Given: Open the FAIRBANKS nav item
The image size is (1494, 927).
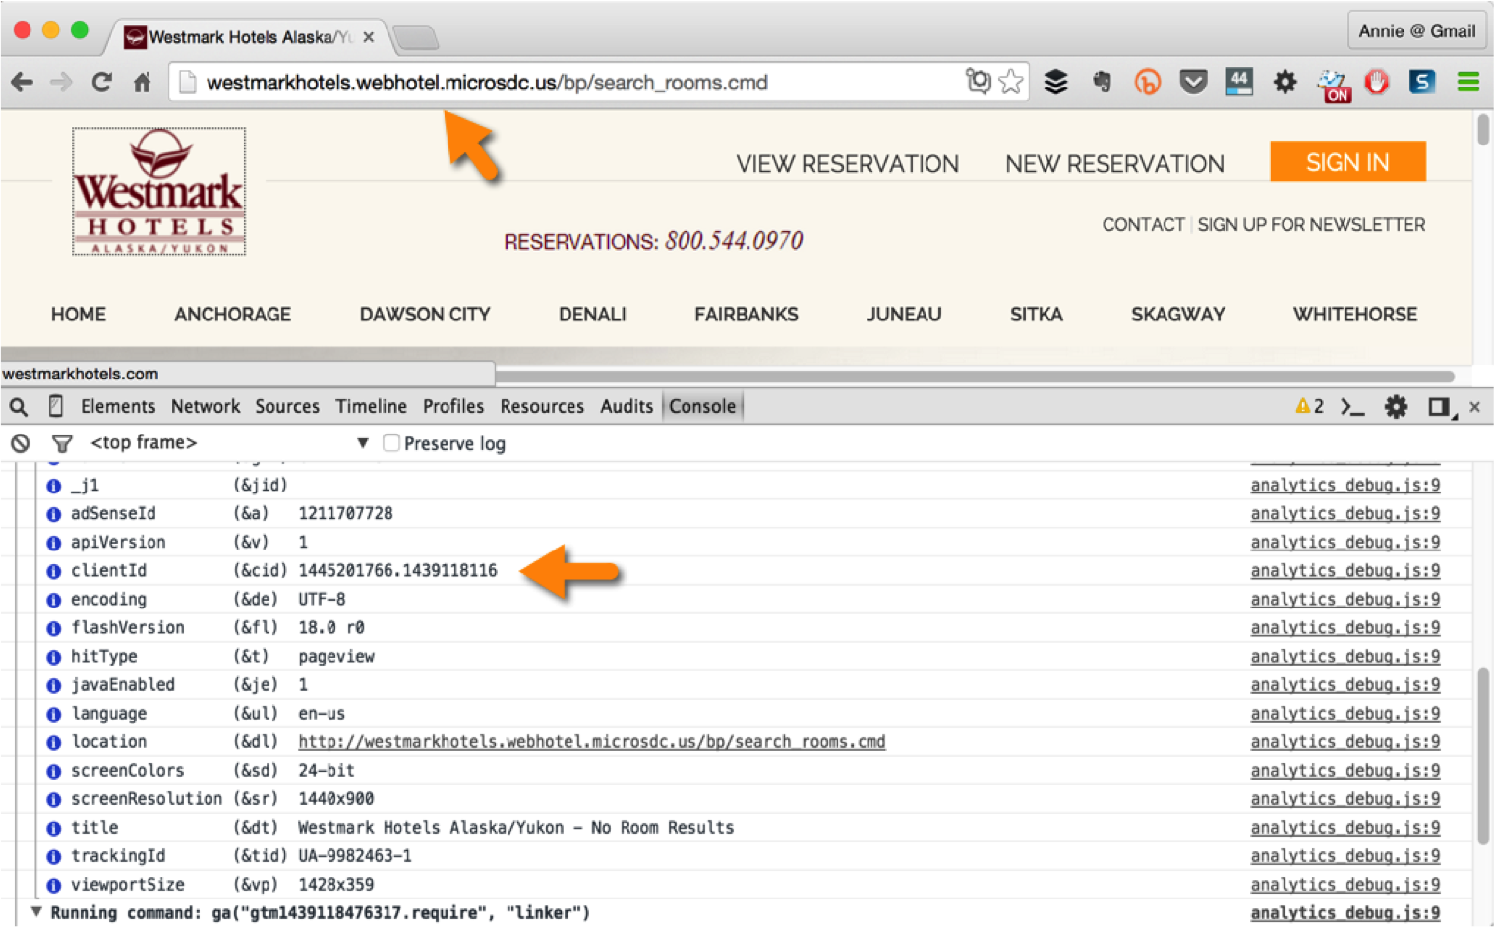Looking at the screenshot, I should point(747,314).
